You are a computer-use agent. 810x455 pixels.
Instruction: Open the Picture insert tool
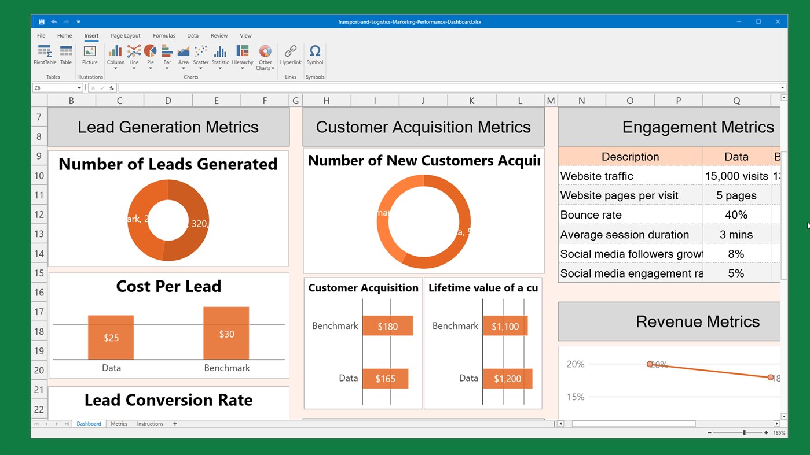pyautogui.click(x=90, y=56)
